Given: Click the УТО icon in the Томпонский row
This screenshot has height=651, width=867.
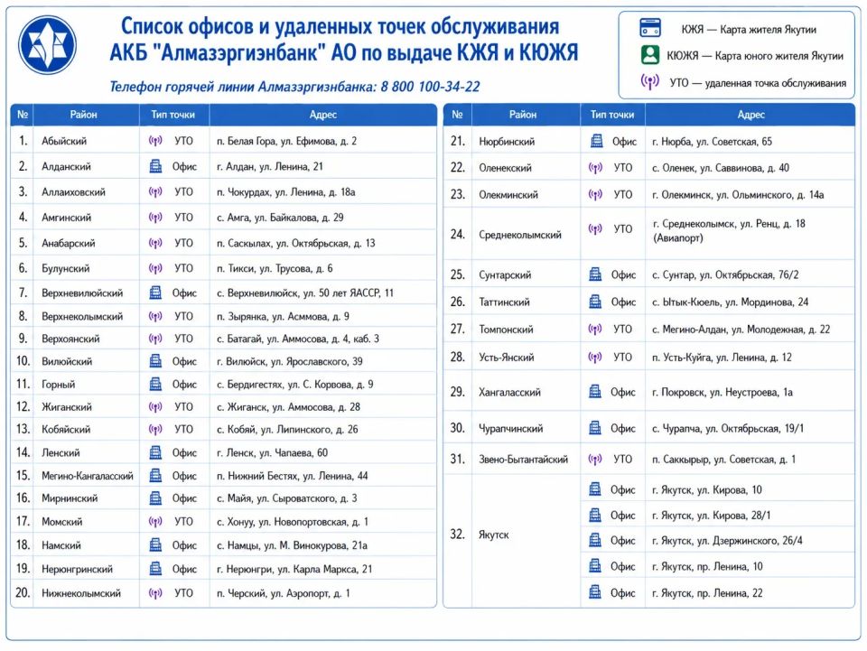Looking at the screenshot, I should [x=594, y=329].
